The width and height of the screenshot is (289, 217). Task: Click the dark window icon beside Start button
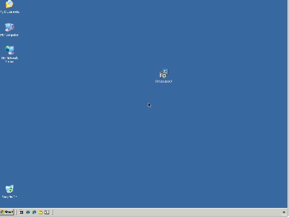coord(21,212)
